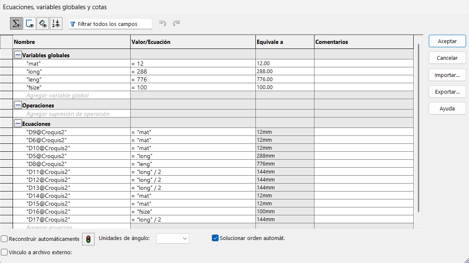Switch to Ordered View icon
The height and width of the screenshot is (263, 469).
(x=56, y=24)
